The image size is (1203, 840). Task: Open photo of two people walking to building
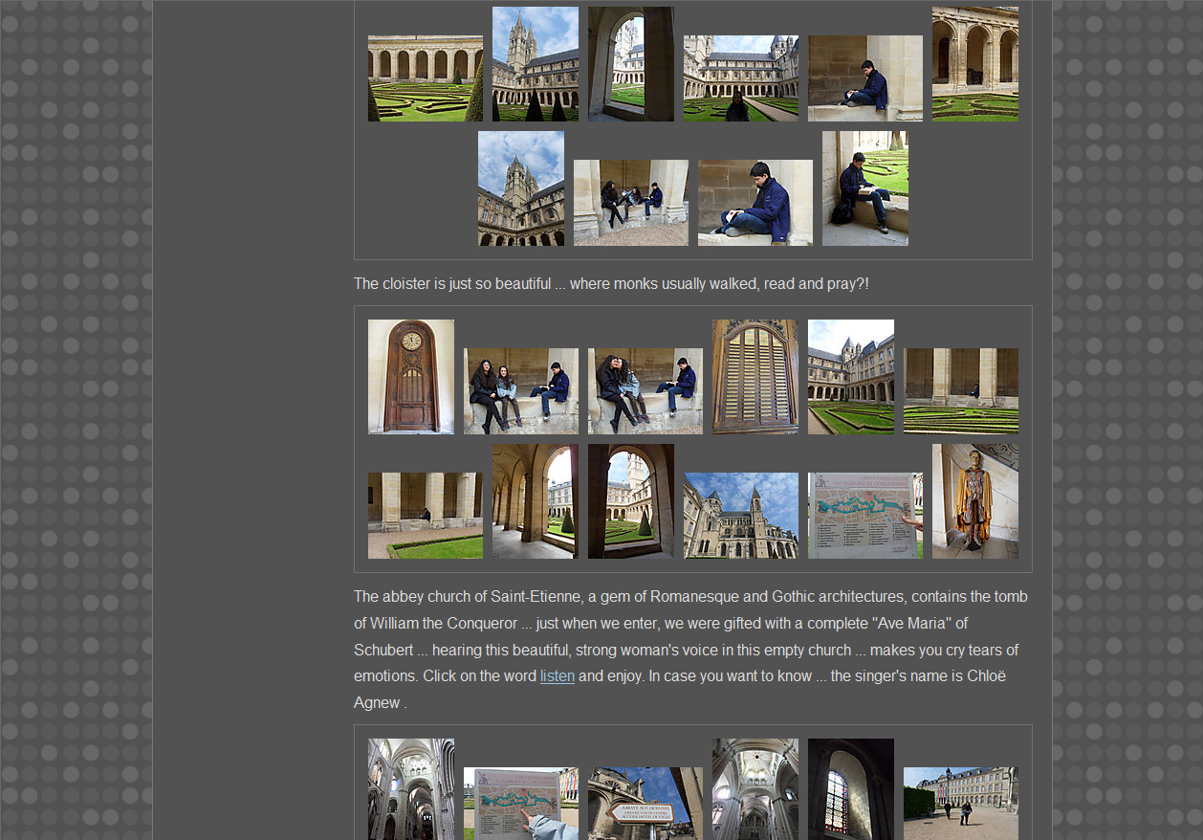click(960, 803)
